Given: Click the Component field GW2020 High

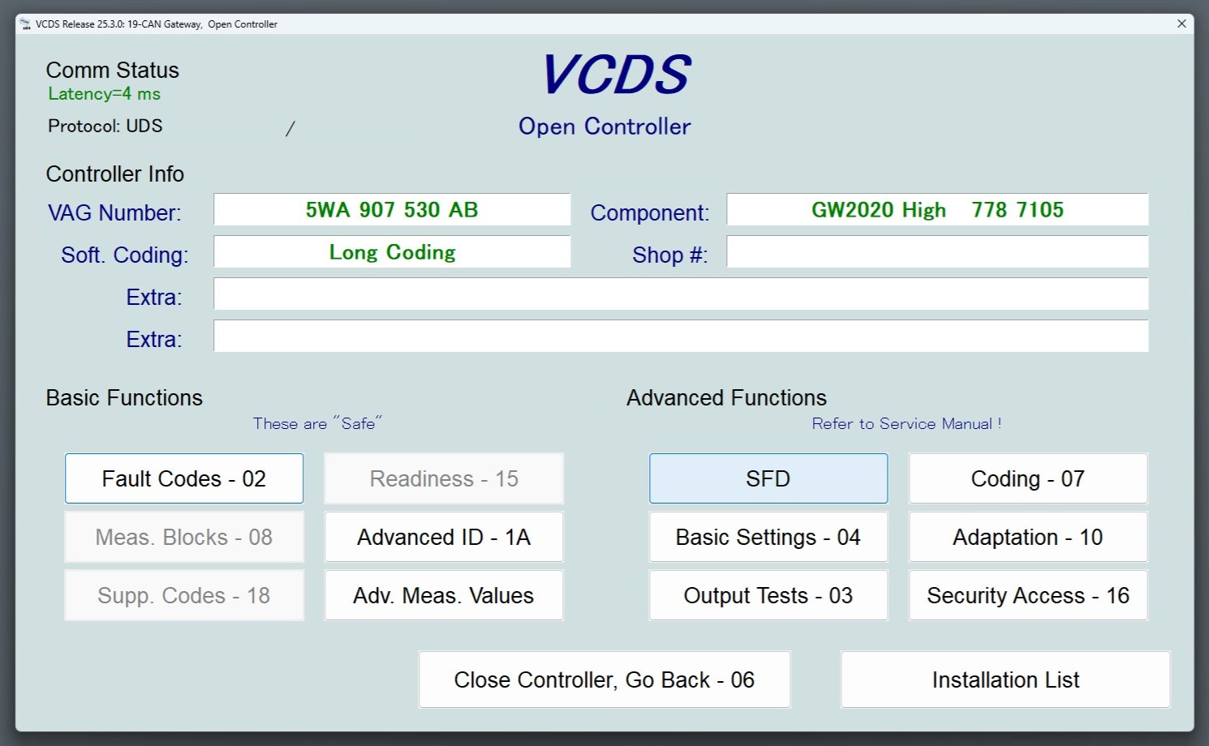Looking at the screenshot, I should click(937, 209).
